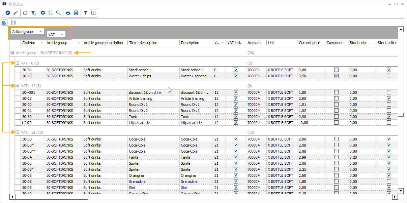Uncheck Composed for Water + chips row
Screen dimensions: 407x203
click(x=336, y=76)
